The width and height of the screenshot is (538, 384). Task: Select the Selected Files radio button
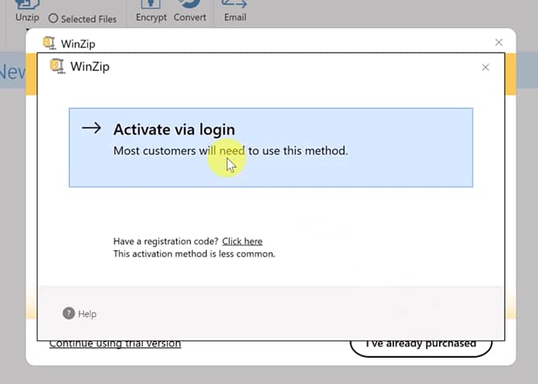tap(53, 19)
